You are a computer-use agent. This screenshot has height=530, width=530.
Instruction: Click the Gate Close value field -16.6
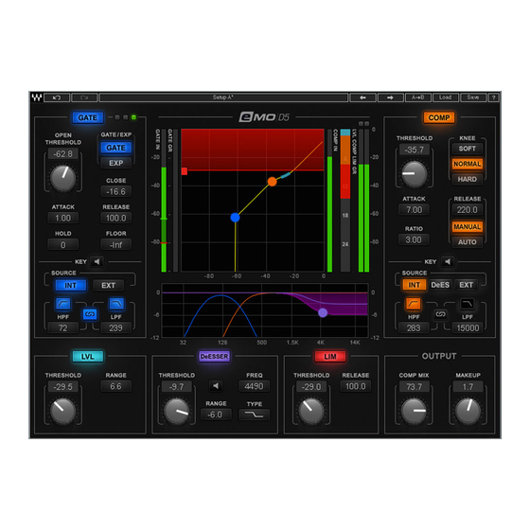tap(115, 191)
